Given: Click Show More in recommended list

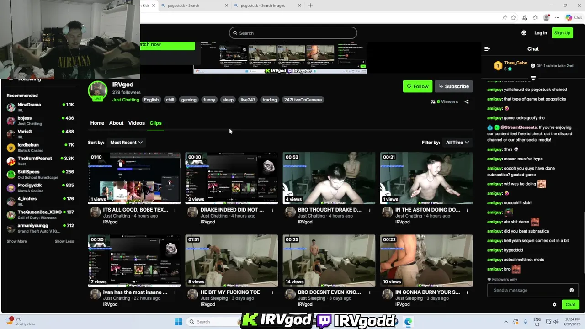Looking at the screenshot, I should coord(16,241).
